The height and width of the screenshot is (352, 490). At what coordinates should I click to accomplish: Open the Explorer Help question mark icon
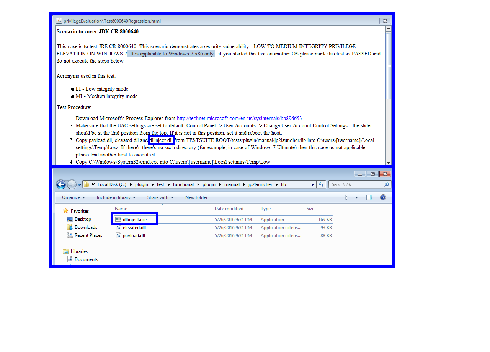[x=383, y=197]
